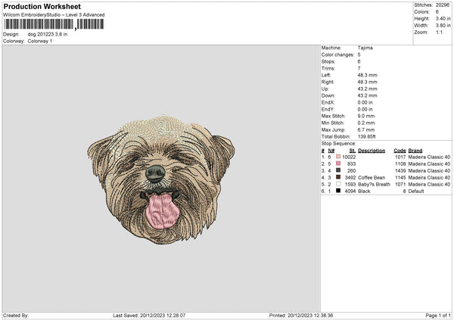The height and width of the screenshot is (321, 454).
Task: Click the Stitches count 20296
Action: click(443, 5)
